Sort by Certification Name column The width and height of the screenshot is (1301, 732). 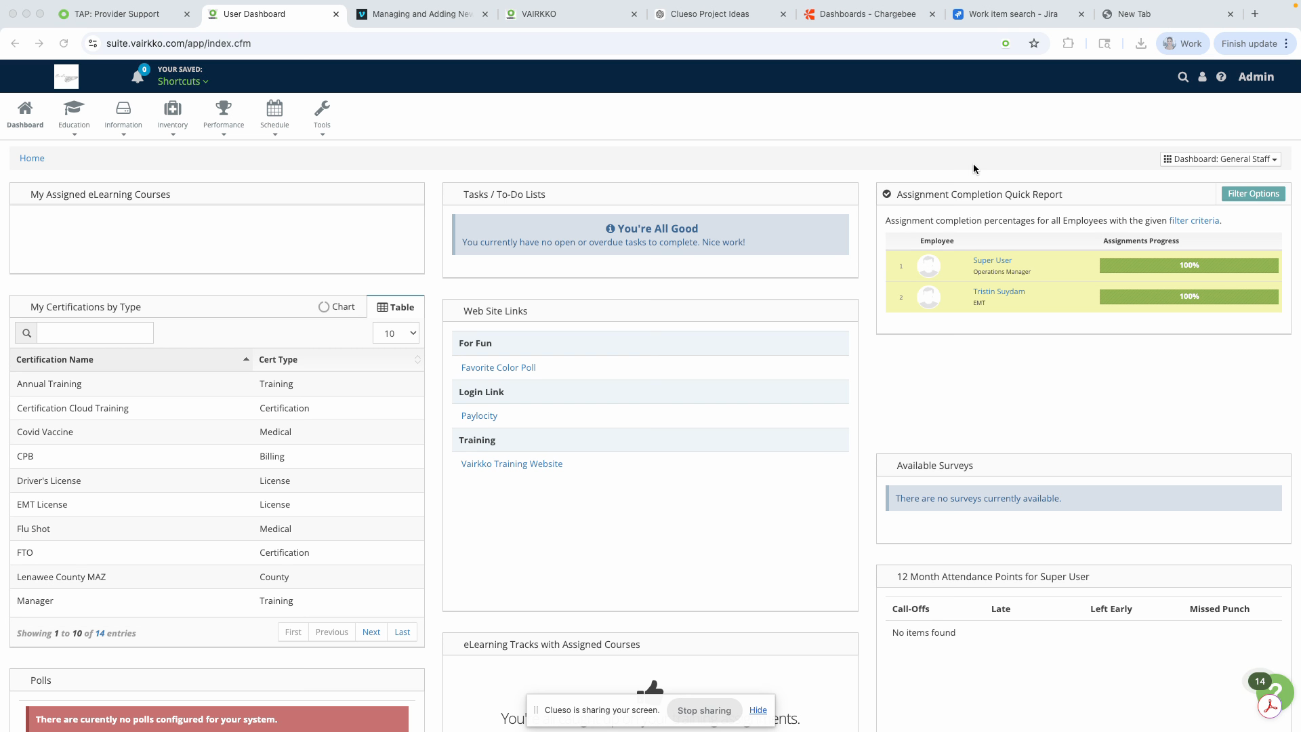(132, 360)
